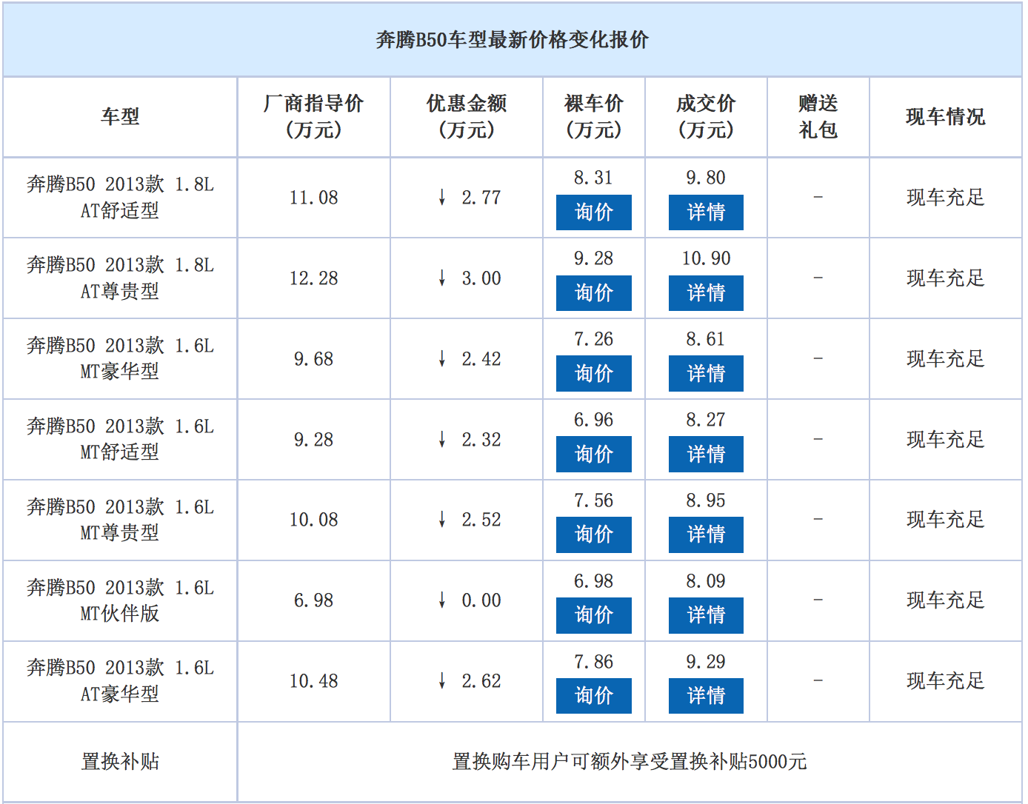Click 询价 for 1.6L MT伙伴版
The height and width of the screenshot is (804, 1028).
pos(593,616)
